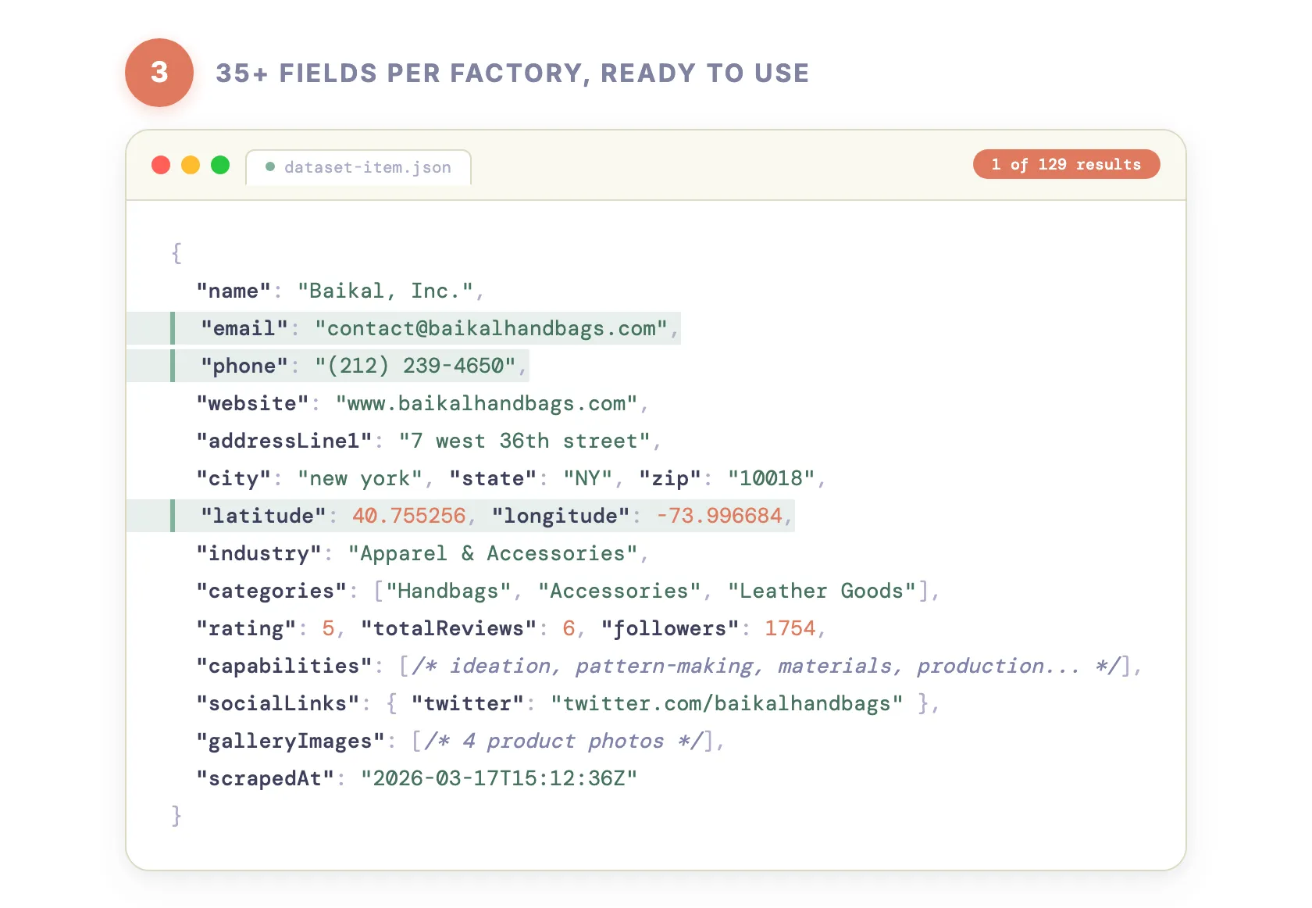Click the green highlight marker beside phone field
The width and height of the screenshot is (1312, 908).
[173, 366]
